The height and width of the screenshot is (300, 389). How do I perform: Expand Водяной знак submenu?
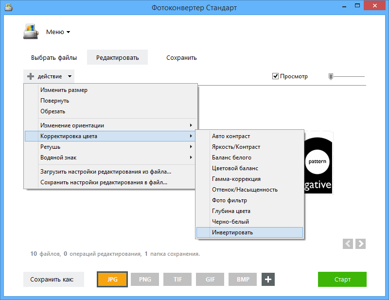coord(111,158)
